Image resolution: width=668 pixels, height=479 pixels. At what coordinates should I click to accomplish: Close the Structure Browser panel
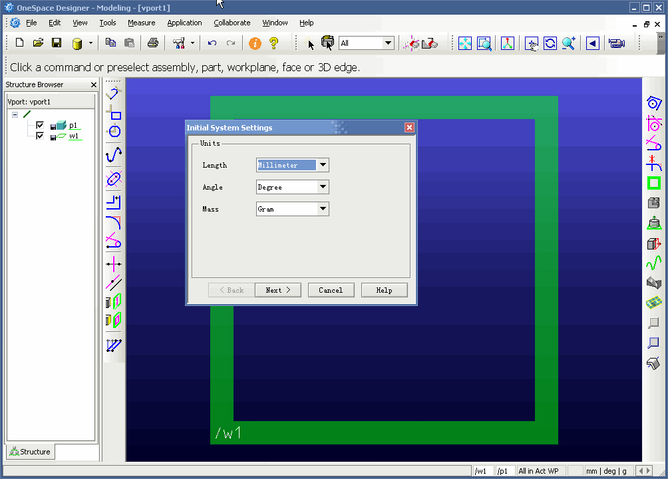(x=94, y=84)
